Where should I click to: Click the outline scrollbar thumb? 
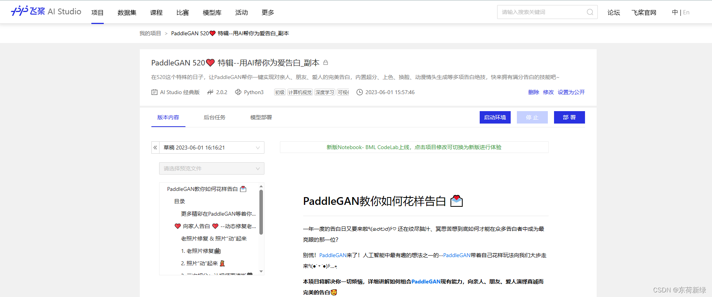pos(261,212)
